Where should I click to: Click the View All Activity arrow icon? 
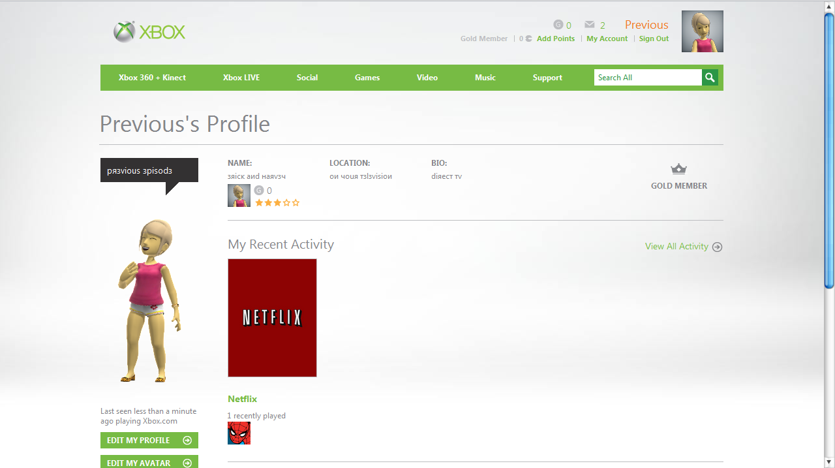718,247
